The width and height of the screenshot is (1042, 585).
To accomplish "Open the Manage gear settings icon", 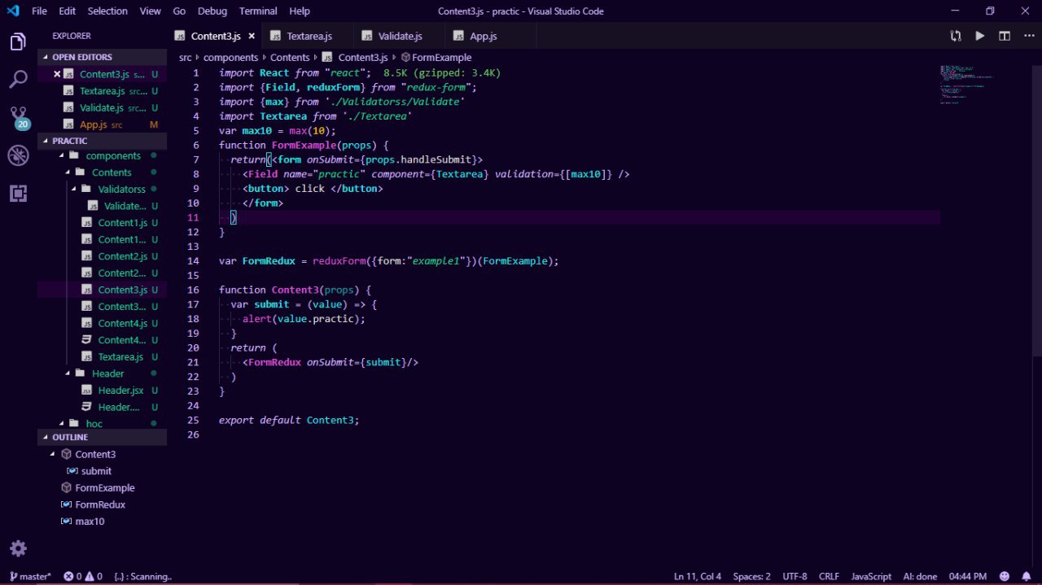I will (18, 548).
